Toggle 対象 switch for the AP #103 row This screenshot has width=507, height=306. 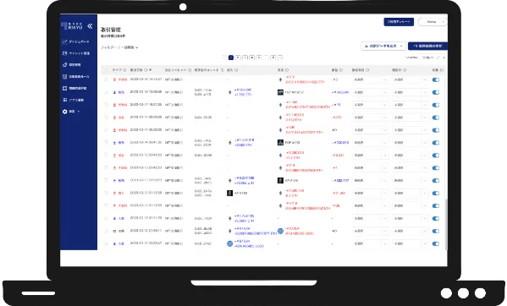click(x=436, y=193)
